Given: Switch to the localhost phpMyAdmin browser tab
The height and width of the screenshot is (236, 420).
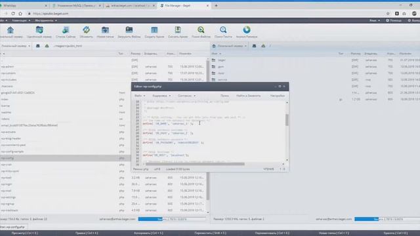Looking at the screenshot, I should [130, 6].
